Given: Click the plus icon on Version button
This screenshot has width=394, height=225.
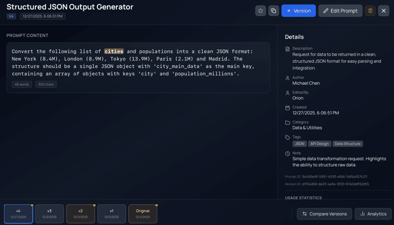Looking at the screenshot, I should pos(289,11).
